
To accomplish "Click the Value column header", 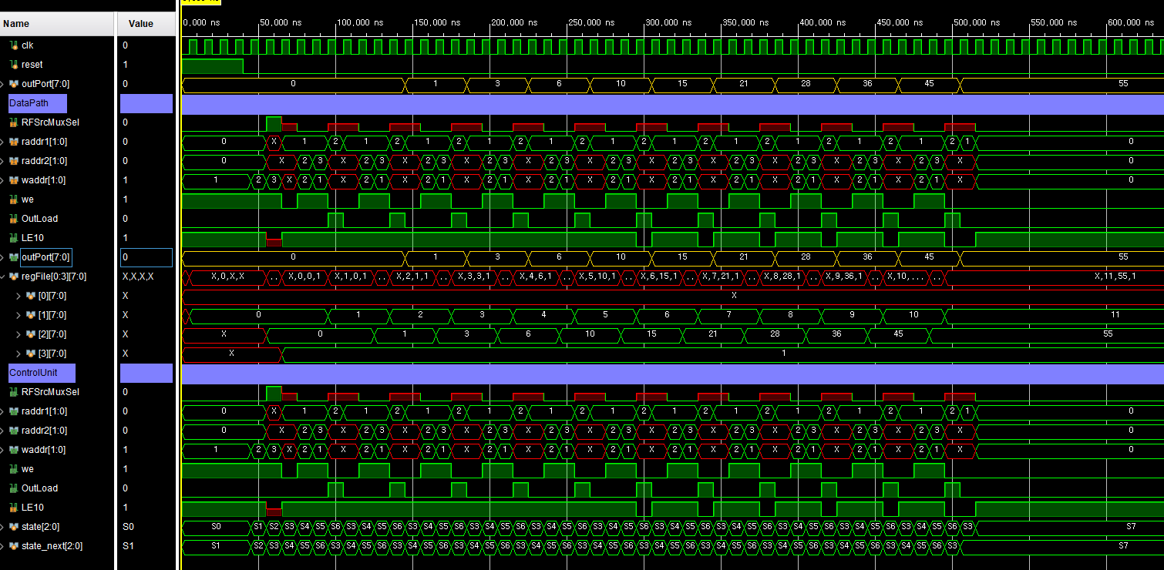I will [x=146, y=23].
